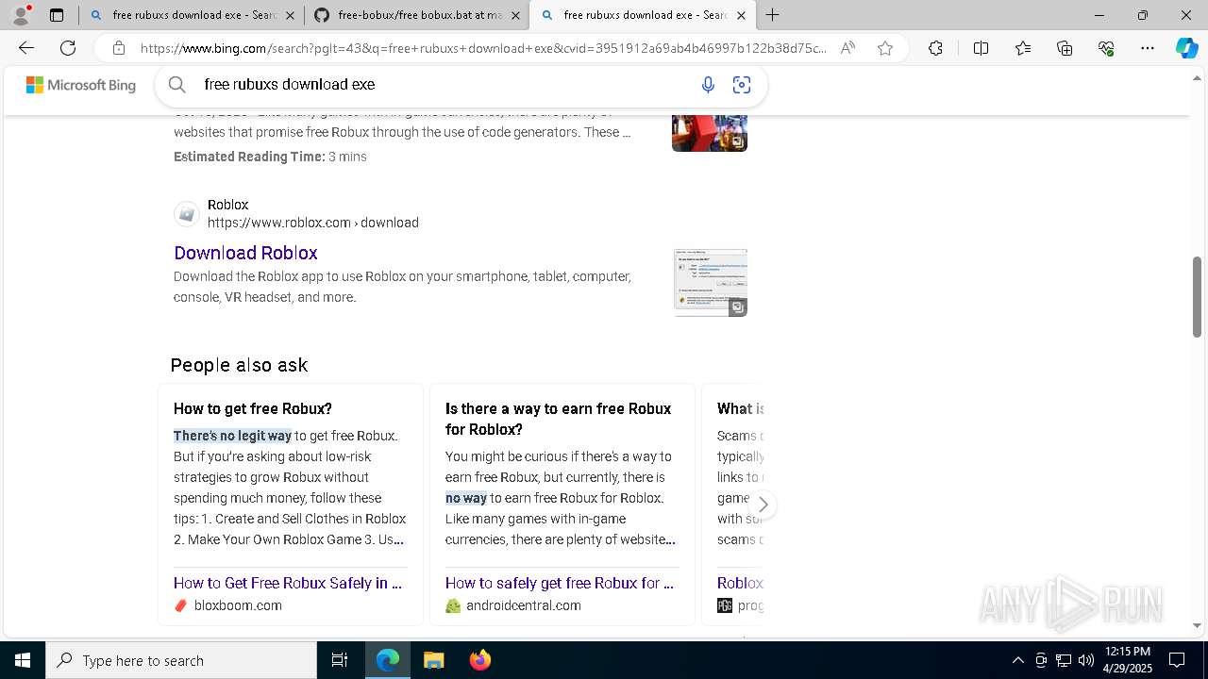The width and height of the screenshot is (1208, 679).
Task: Open Extensions puzzle icon
Action: click(935, 48)
